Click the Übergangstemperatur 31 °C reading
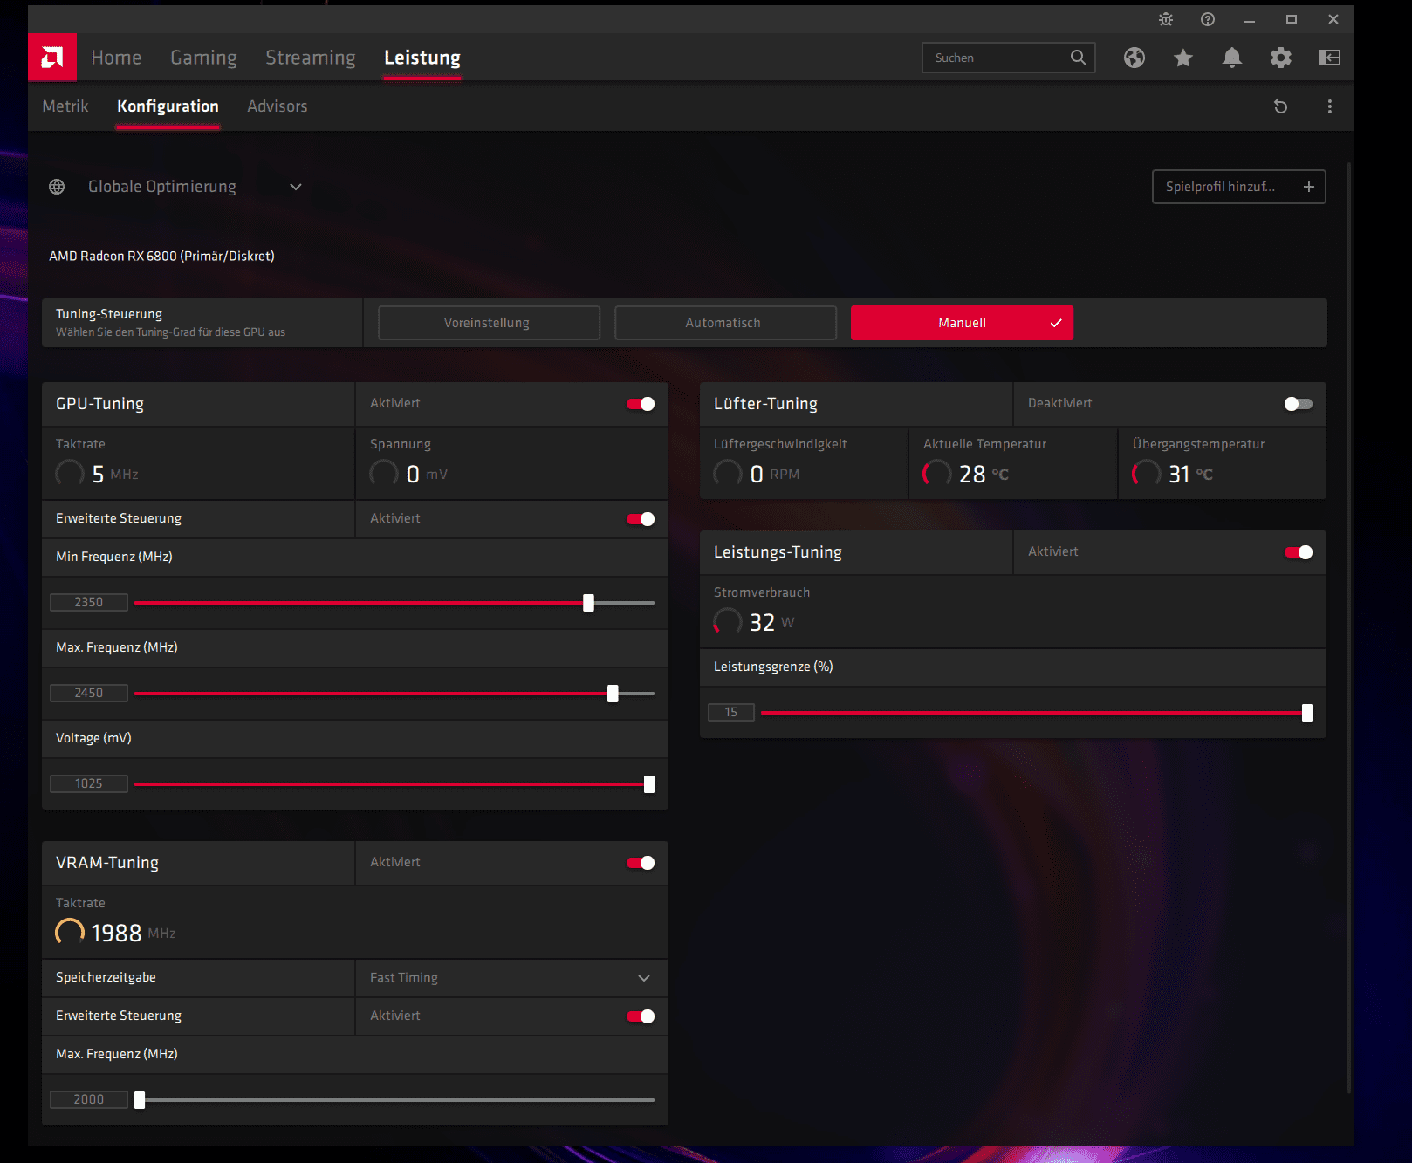Screen dimensions: 1412x1163 point(1173,474)
